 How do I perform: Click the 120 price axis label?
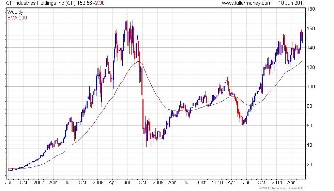click(x=311, y=67)
